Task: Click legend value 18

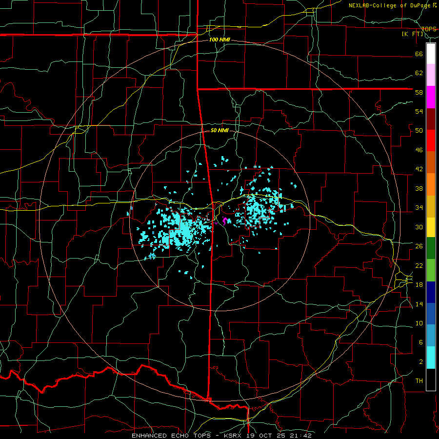Action: (419, 285)
